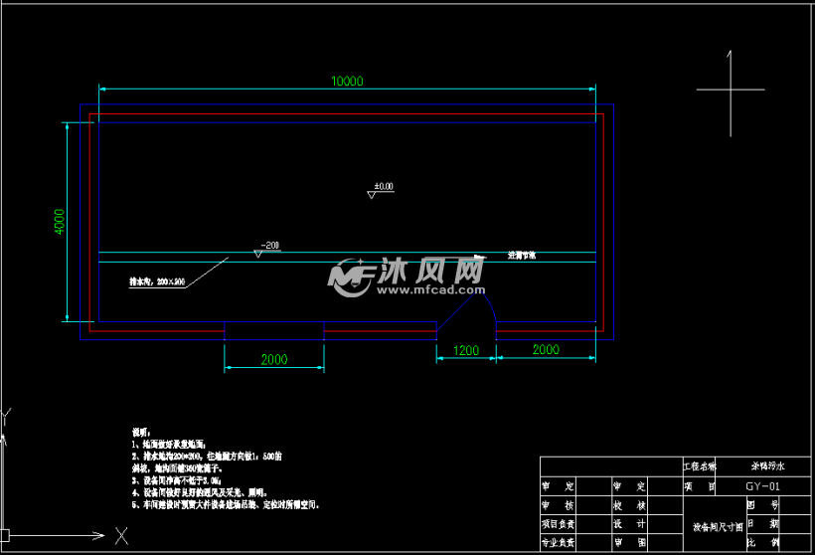Click the 比例 label cell
This screenshot has width=815, height=555.
coord(763,542)
